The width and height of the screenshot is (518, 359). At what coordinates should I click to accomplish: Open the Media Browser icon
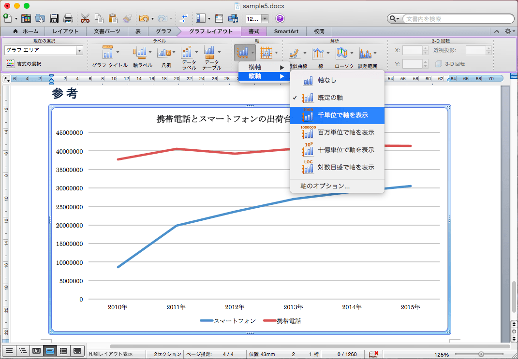[233, 18]
